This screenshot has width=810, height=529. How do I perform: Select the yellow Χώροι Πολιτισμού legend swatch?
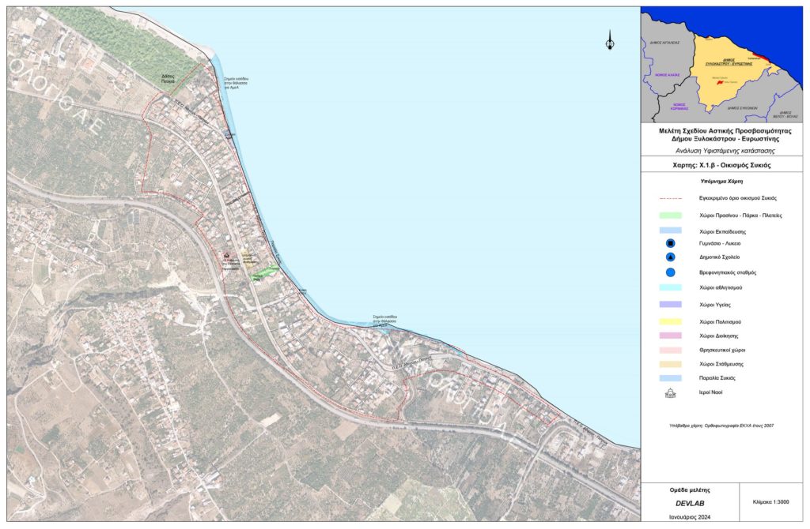[670, 321]
